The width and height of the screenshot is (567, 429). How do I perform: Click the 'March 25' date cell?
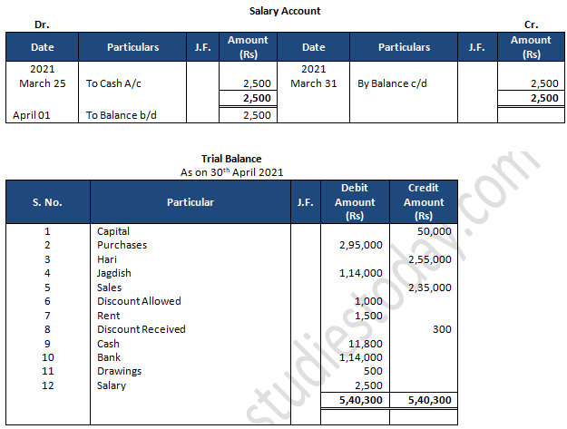(x=43, y=83)
